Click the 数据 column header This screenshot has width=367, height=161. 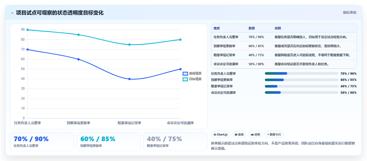[x=252, y=28]
